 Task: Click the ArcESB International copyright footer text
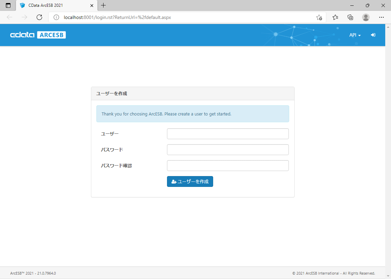[334, 273]
